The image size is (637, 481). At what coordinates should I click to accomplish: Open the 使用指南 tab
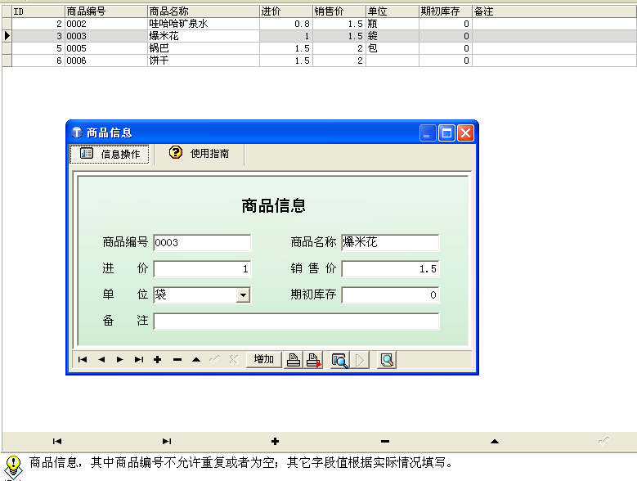pyautogui.click(x=199, y=153)
